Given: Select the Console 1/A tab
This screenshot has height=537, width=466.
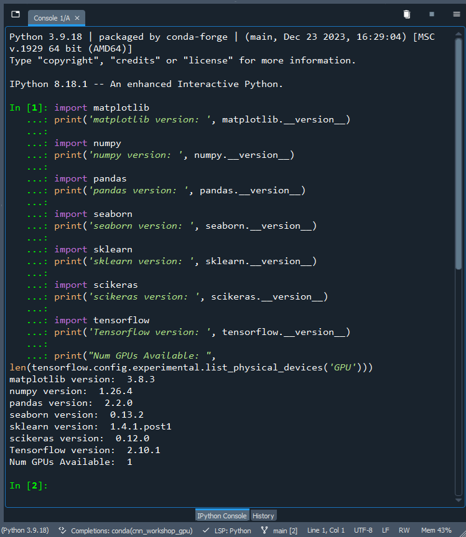Looking at the screenshot, I should click(57, 18).
